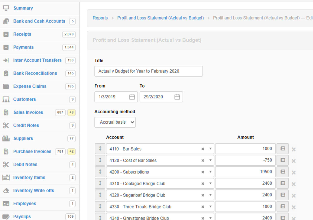Image resolution: width=313 pixels, height=220 pixels.
Task: Go to Receipts in the sidebar
Action: click(x=22, y=34)
